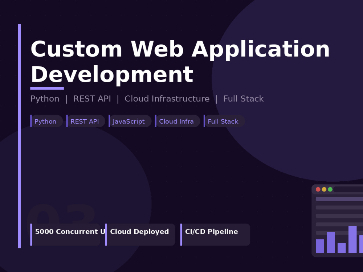The height and width of the screenshot is (272, 363).
Task: Click 'Cloud Infrastructure' in the subtitle line
Action: pyautogui.click(x=167, y=99)
